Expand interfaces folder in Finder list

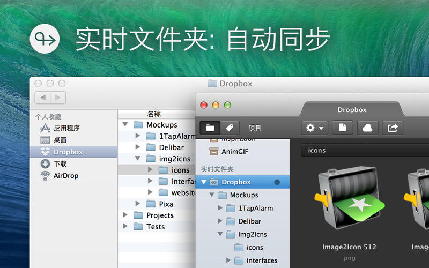[x=150, y=181]
